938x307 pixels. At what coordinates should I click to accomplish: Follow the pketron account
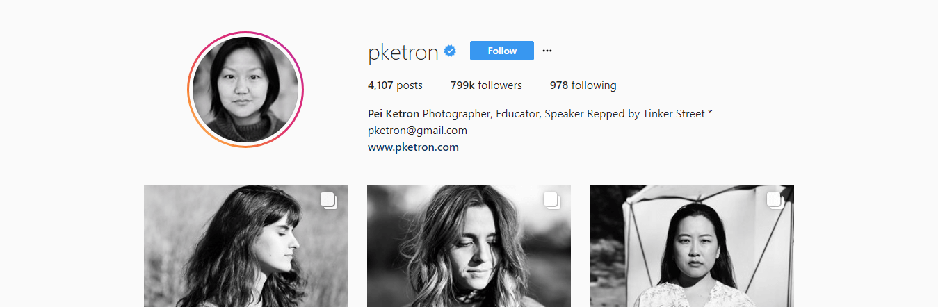pos(502,51)
